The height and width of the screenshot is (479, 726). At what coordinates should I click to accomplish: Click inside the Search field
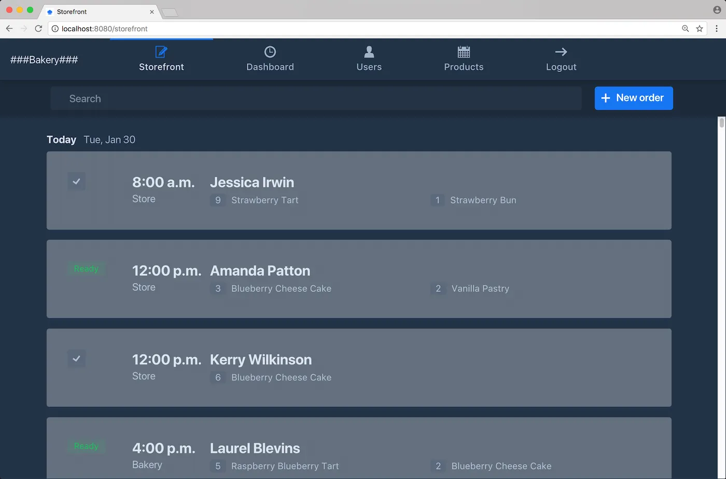point(316,98)
